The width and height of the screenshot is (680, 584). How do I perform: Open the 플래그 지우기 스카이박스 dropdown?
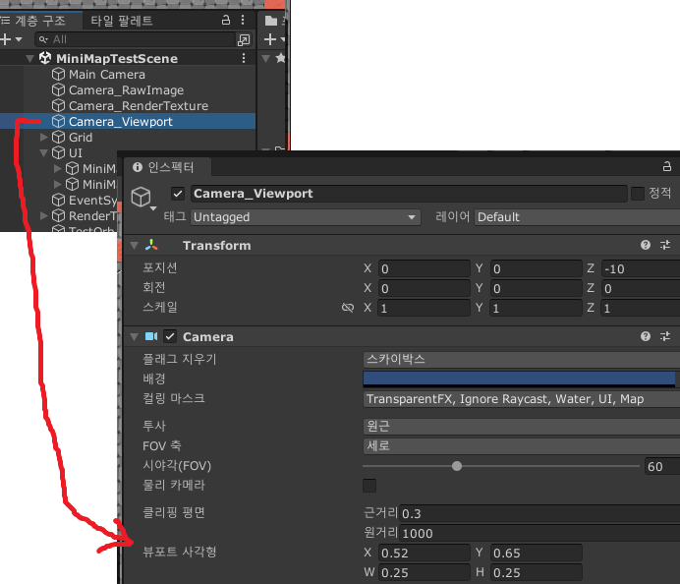tap(522, 359)
